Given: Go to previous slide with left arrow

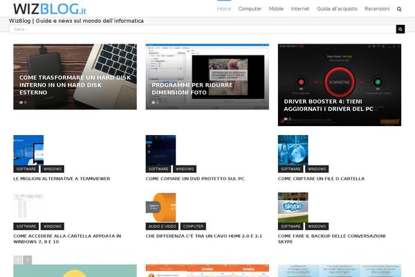Looking at the screenshot, I should (18, 260).
